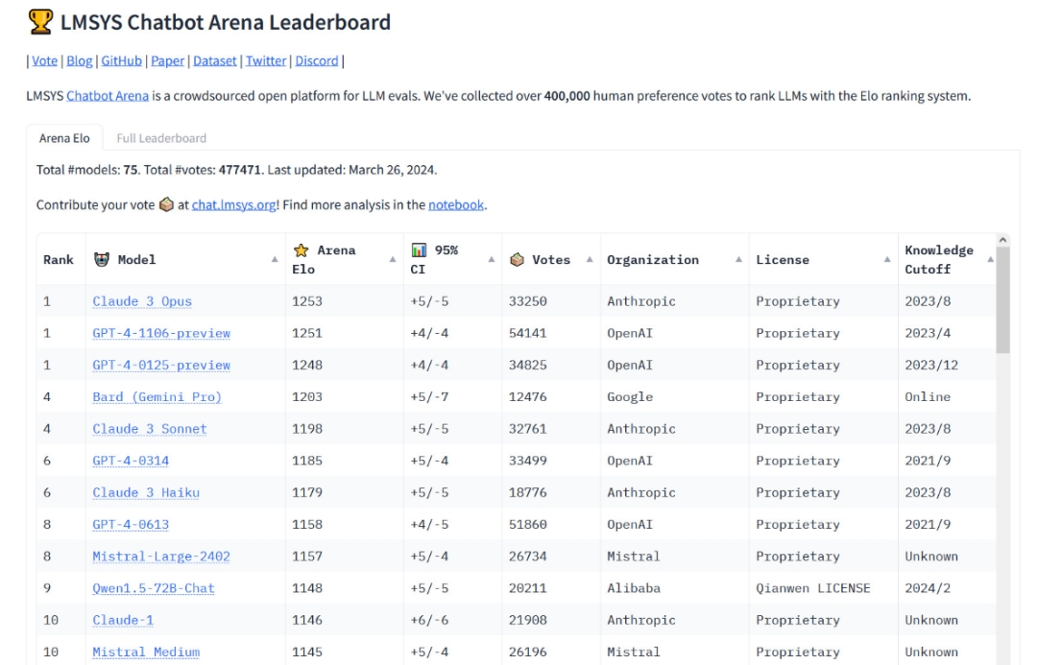Click the star icon in Arena Elo header
This screenshot has height=665, width=1037.
301,250
